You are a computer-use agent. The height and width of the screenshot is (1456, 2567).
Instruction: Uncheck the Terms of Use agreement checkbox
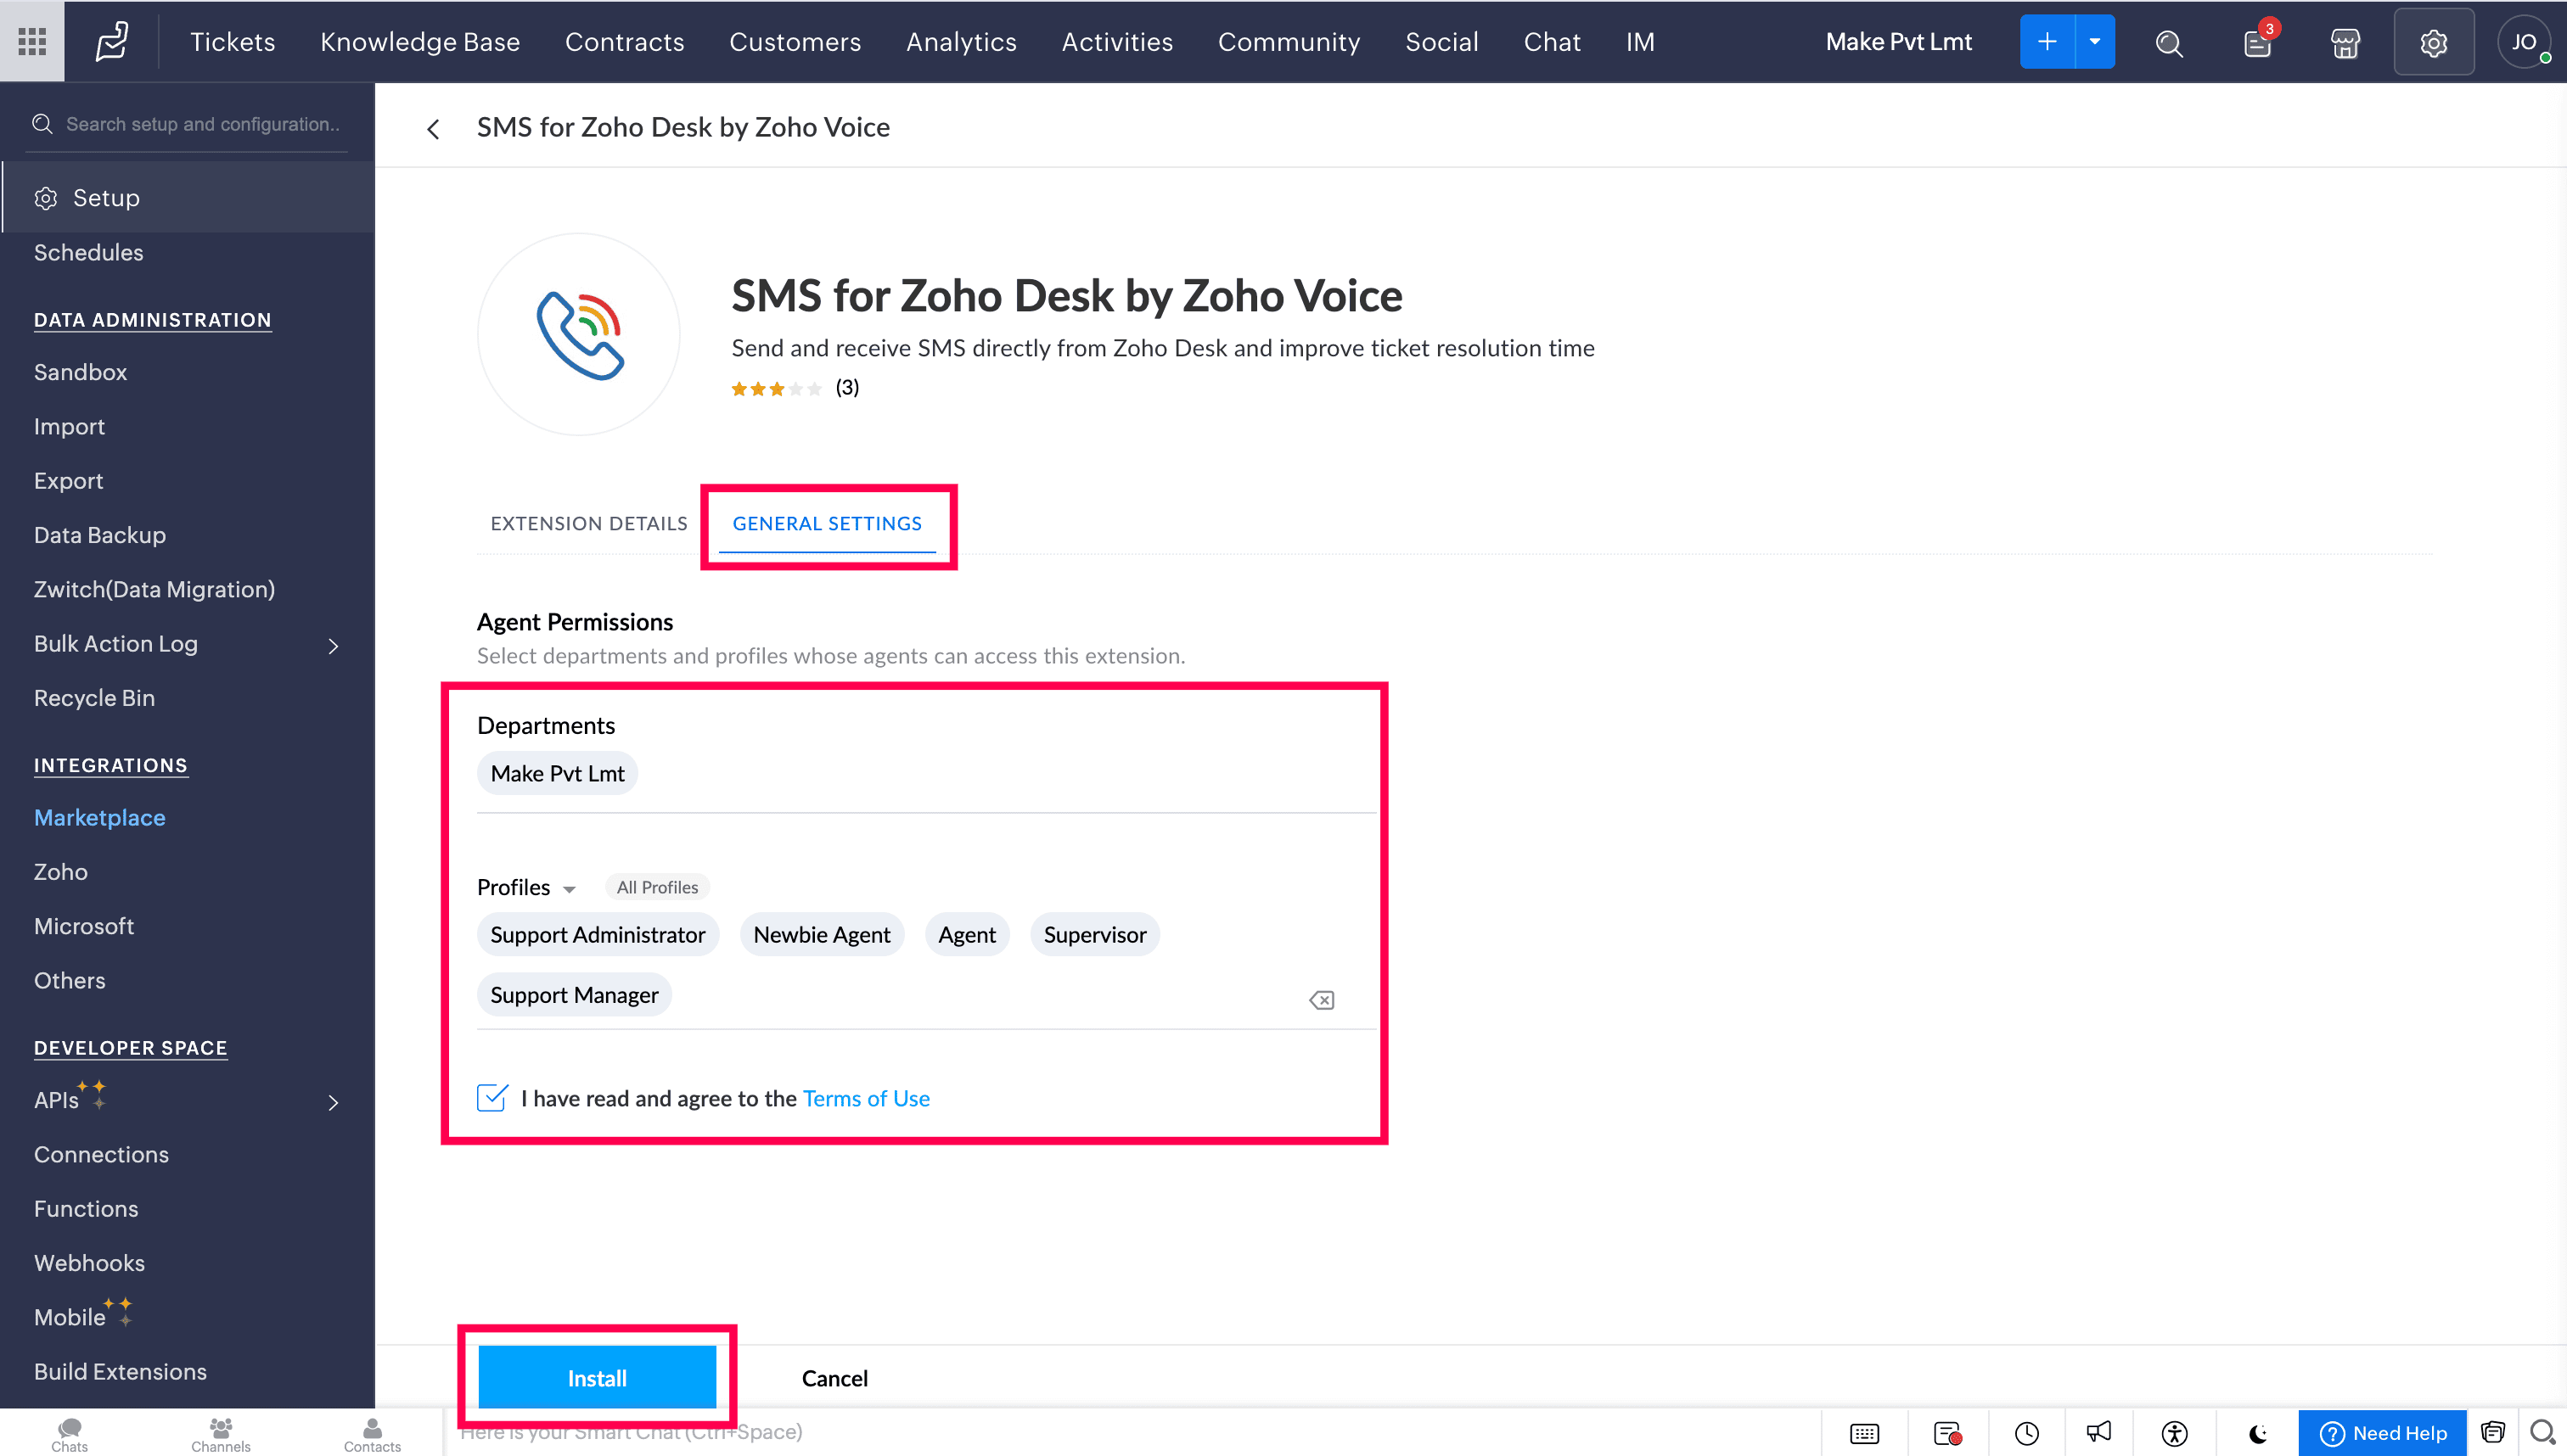(x=492, y=1098)
